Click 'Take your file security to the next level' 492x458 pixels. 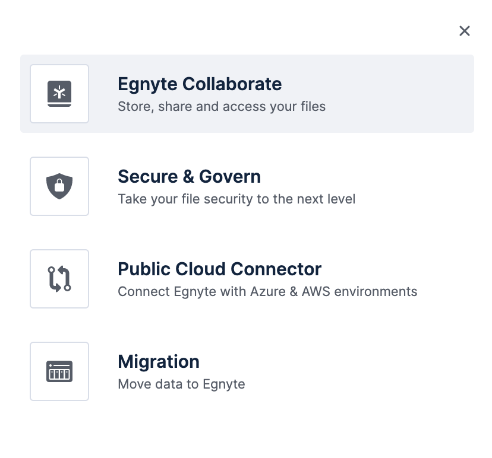pos(236,199)
